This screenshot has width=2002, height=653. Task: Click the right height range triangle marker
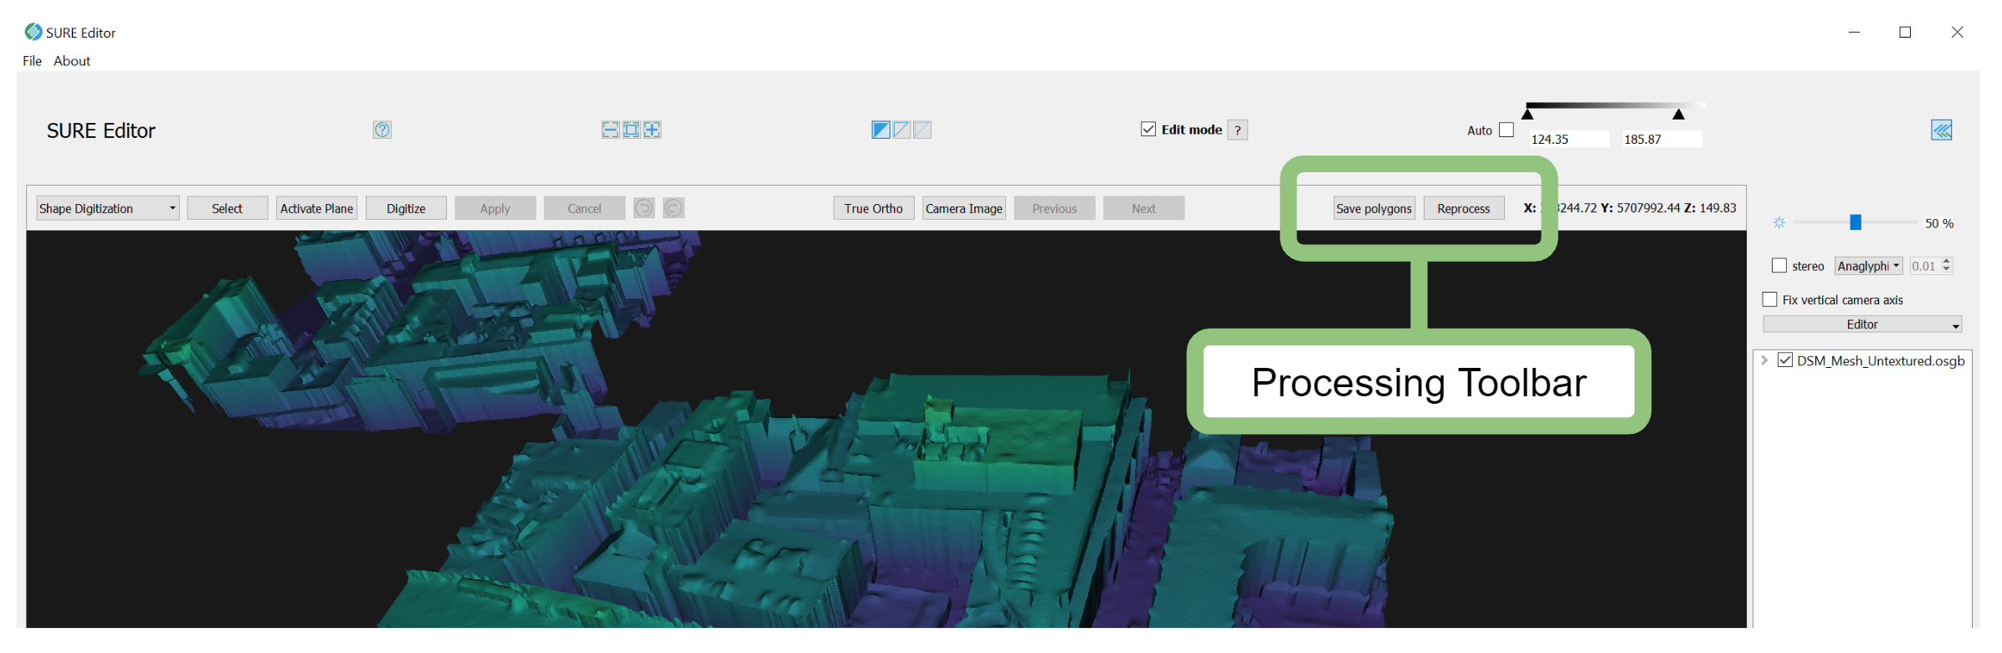[x=1679, y=114]
